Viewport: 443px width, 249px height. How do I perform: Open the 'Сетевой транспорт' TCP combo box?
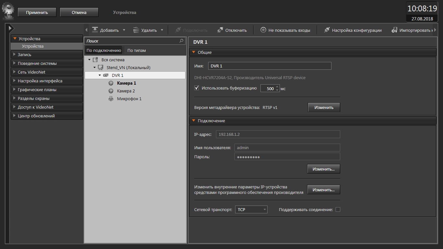(251, 209)
